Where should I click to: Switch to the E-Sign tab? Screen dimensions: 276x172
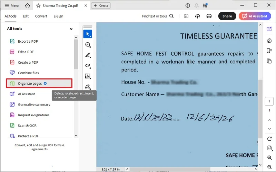click(x=58, y=16)
